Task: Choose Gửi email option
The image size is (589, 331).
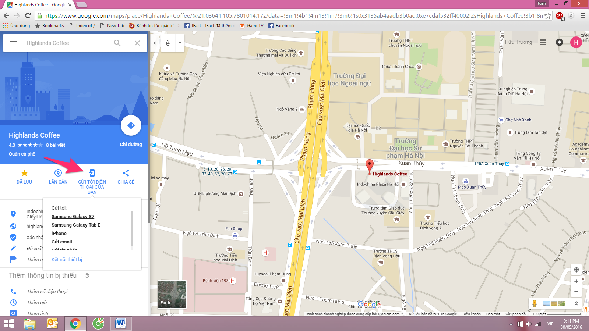Action: [x=62, y=242]
